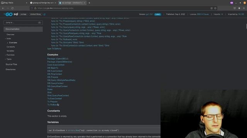Open func (tx *Tx) Rollback() error link

64,39
